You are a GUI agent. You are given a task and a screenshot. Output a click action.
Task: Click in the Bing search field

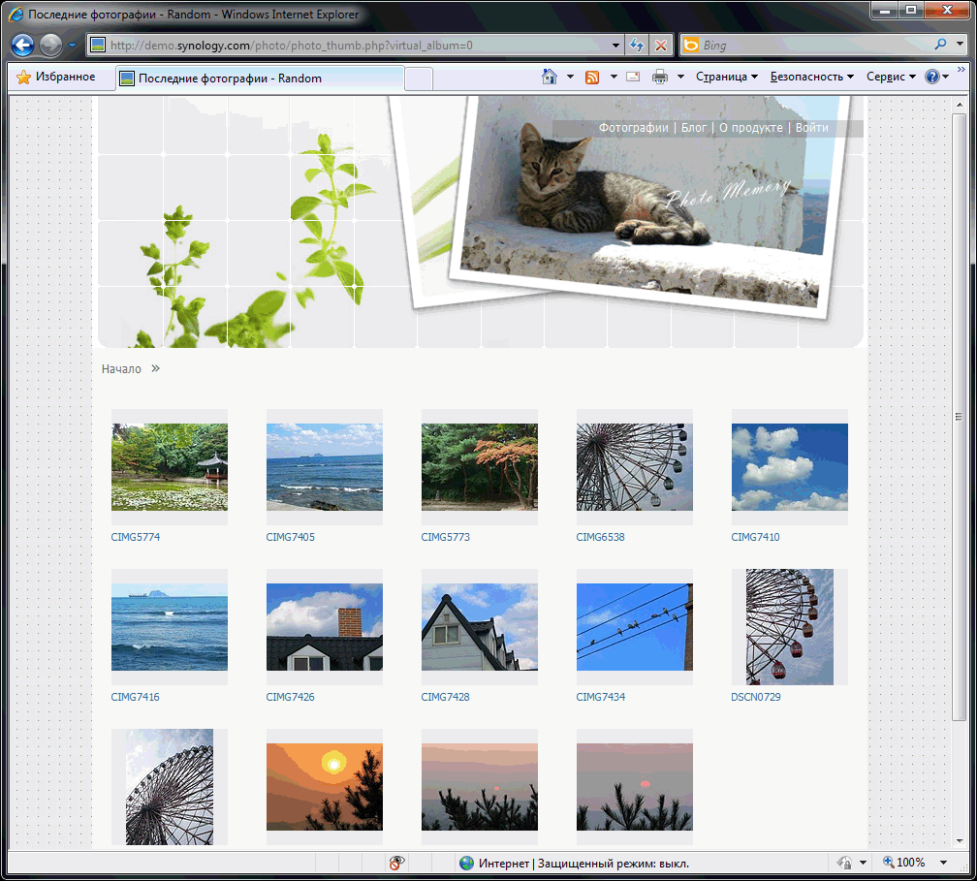click(x=814, y=46)
